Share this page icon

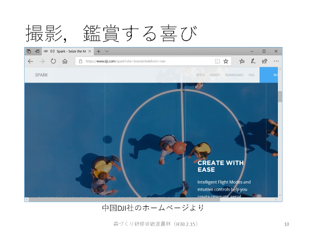pyautogui.click(x=264, y=61)
